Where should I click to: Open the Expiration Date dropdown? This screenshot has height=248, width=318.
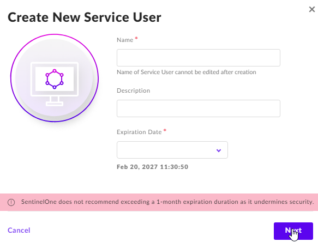pos(172,150)
